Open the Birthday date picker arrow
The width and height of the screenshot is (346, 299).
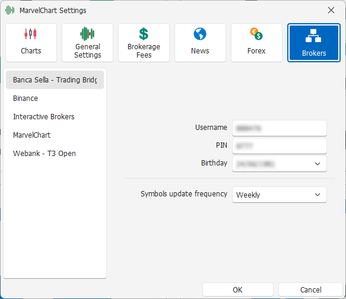[318, 164]
